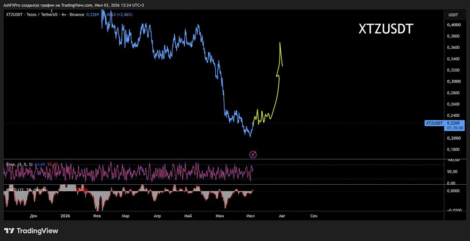470x241 pixels.
Task: Click the Авг label on time axis
Action: tap(282, 216)
